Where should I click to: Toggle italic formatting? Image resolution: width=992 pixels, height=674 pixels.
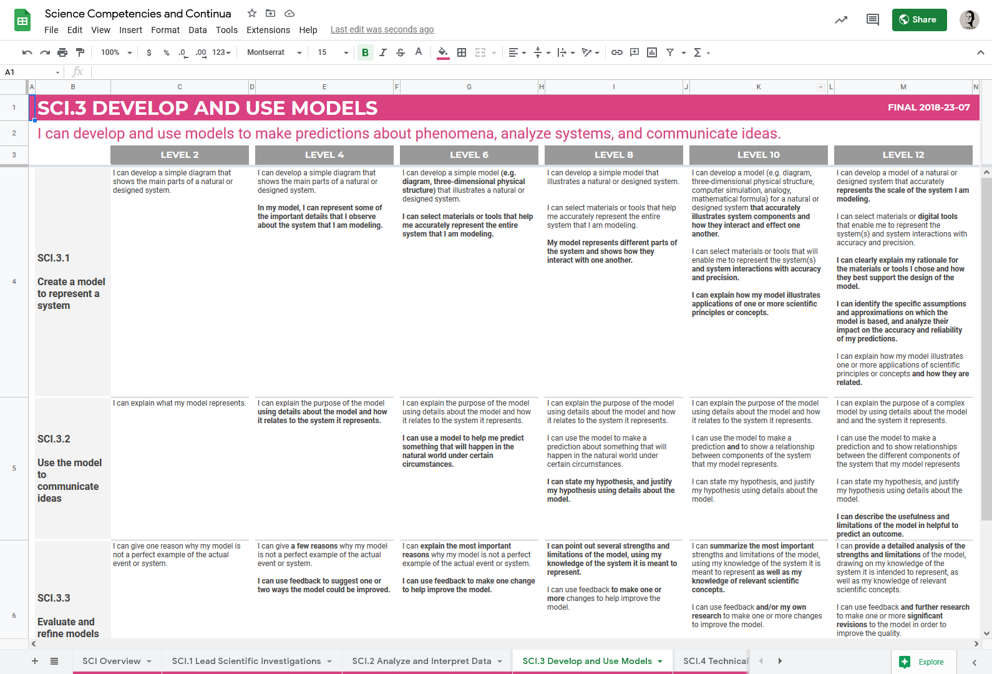(x=383, y=52)
